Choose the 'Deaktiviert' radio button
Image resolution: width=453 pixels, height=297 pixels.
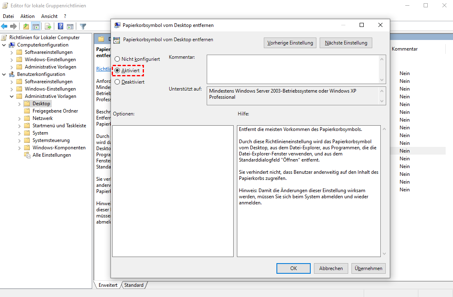117,82
